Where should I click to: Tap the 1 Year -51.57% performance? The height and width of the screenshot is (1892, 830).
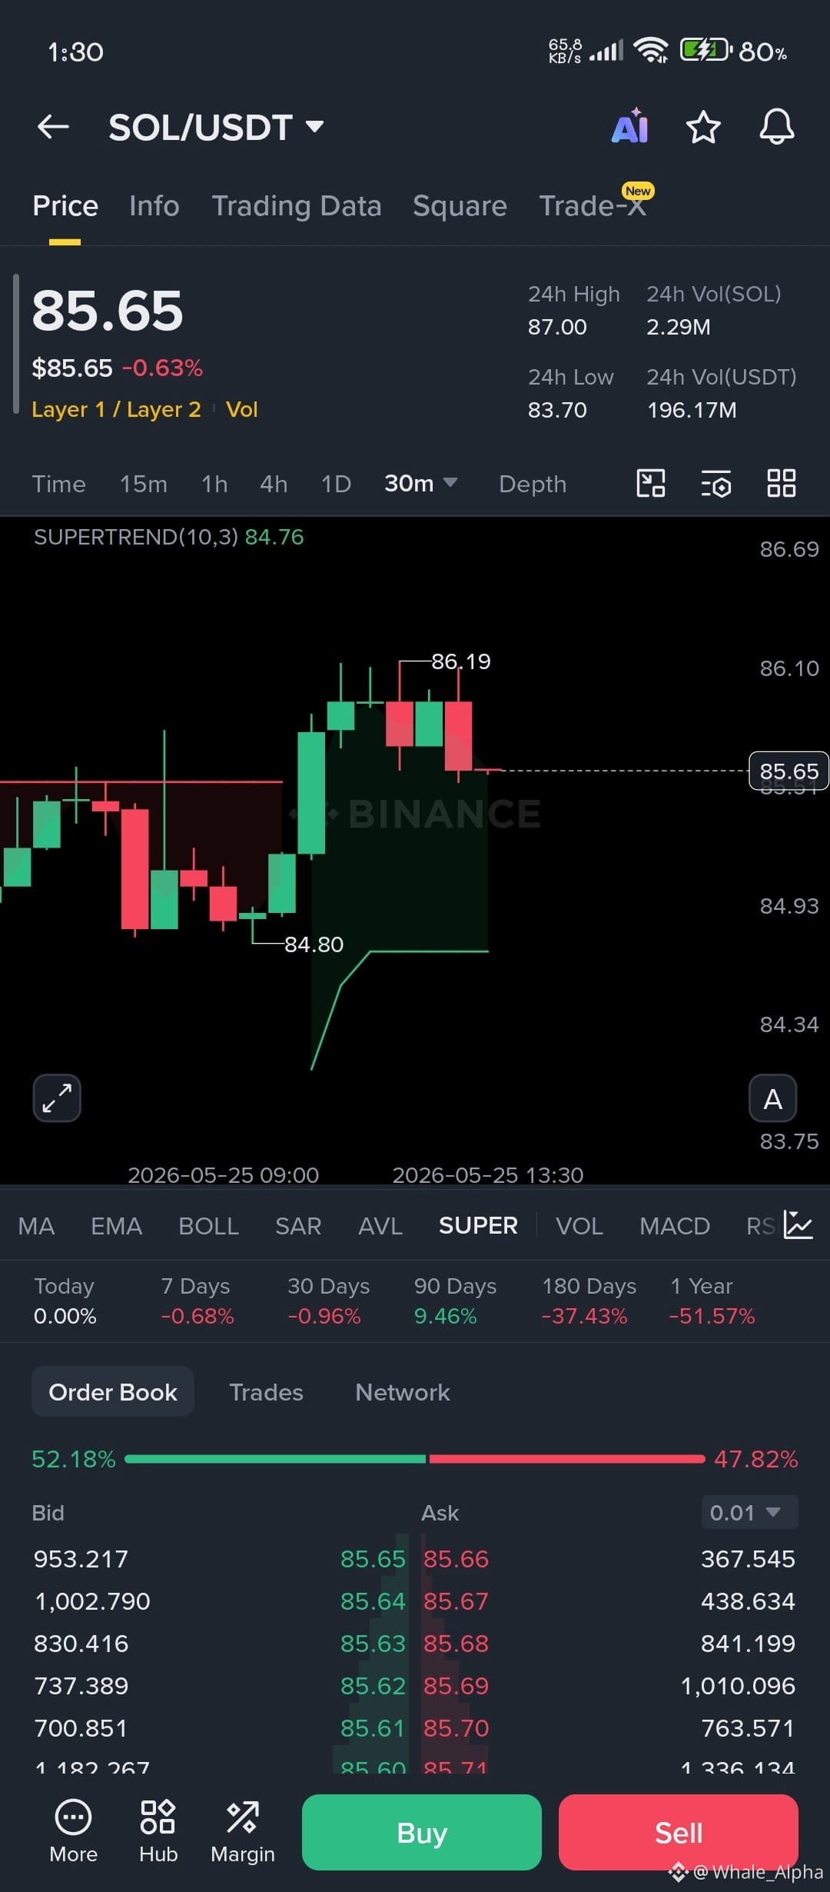pyautogui.click(x=712, y=1301)
